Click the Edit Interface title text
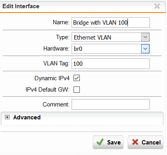The image size is (167, 155). pos(21,6)
